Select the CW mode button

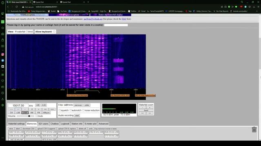point(11,113)
